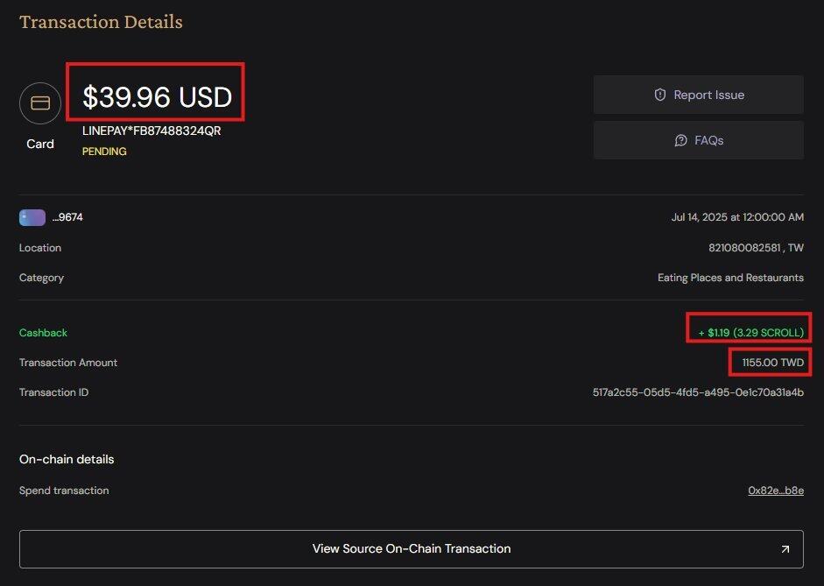Screen dimensions: 824x586
Task: Open the FAQs button
Action: coord(699,140)
